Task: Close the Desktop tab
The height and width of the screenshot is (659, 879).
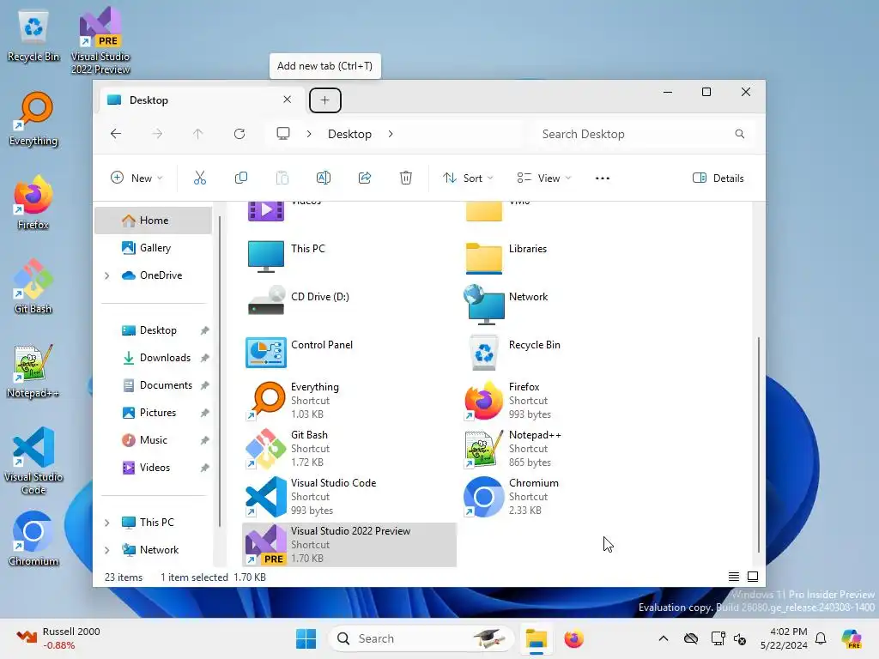Action: coord(287,100)
